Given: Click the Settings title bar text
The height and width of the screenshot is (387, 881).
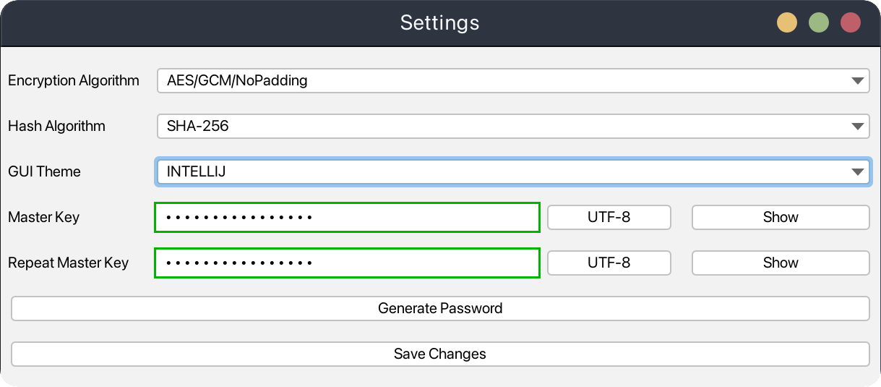Looking at the screenshot, I should point(439,23).
